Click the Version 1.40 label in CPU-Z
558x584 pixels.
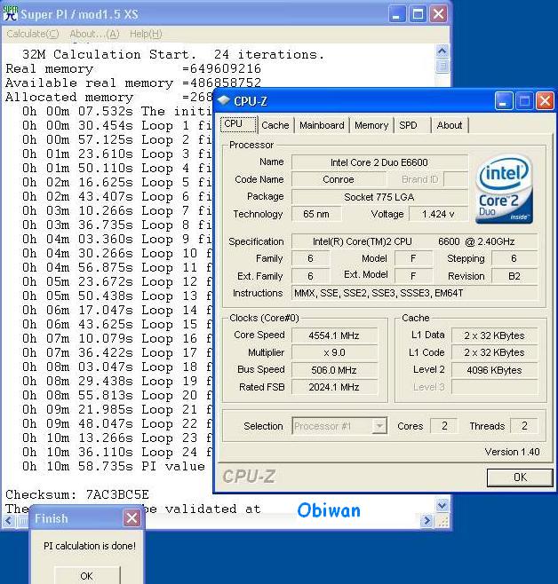512,452
